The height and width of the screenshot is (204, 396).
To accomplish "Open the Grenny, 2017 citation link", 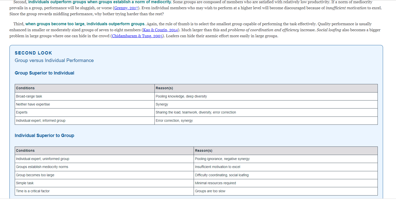I will [126, 8].
